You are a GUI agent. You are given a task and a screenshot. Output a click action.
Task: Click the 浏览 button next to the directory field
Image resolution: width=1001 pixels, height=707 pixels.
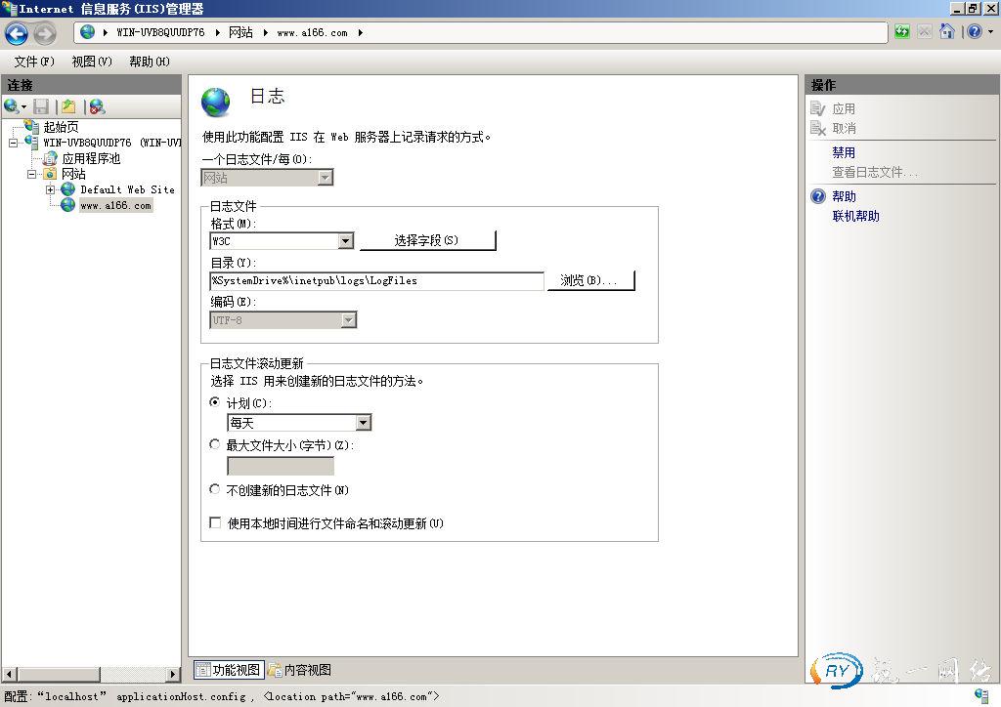pyautogui.click(x=591, y=280)
